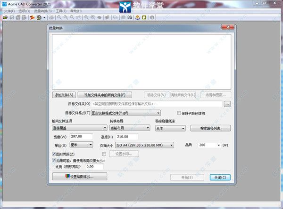Click the layout and layers button
Image resolution: width=283 pixels, height=209 pixels.
pos(216,95)
